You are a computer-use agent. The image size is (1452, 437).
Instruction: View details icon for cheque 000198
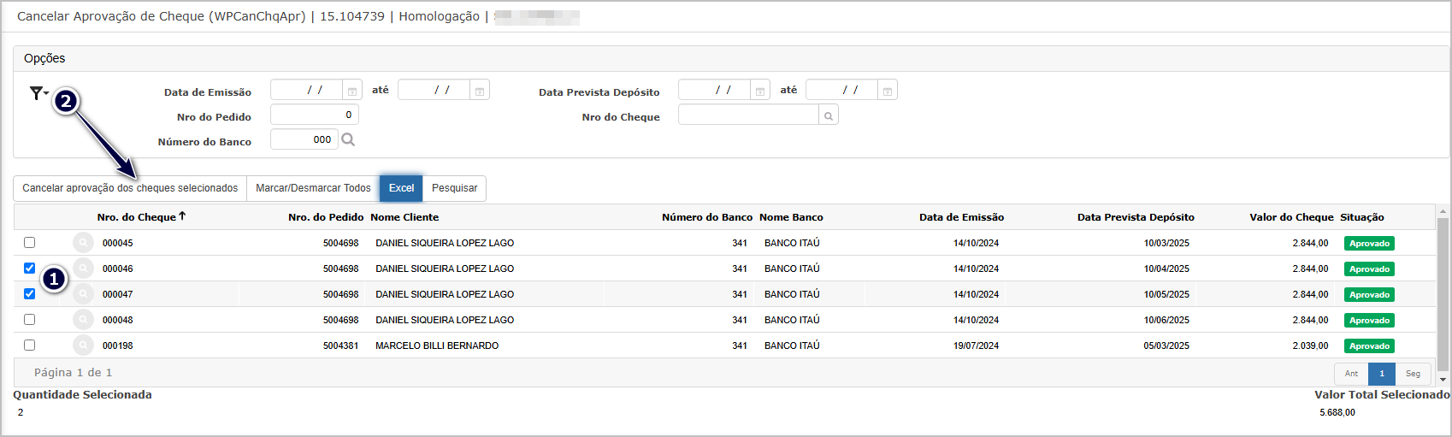[83, 345]
